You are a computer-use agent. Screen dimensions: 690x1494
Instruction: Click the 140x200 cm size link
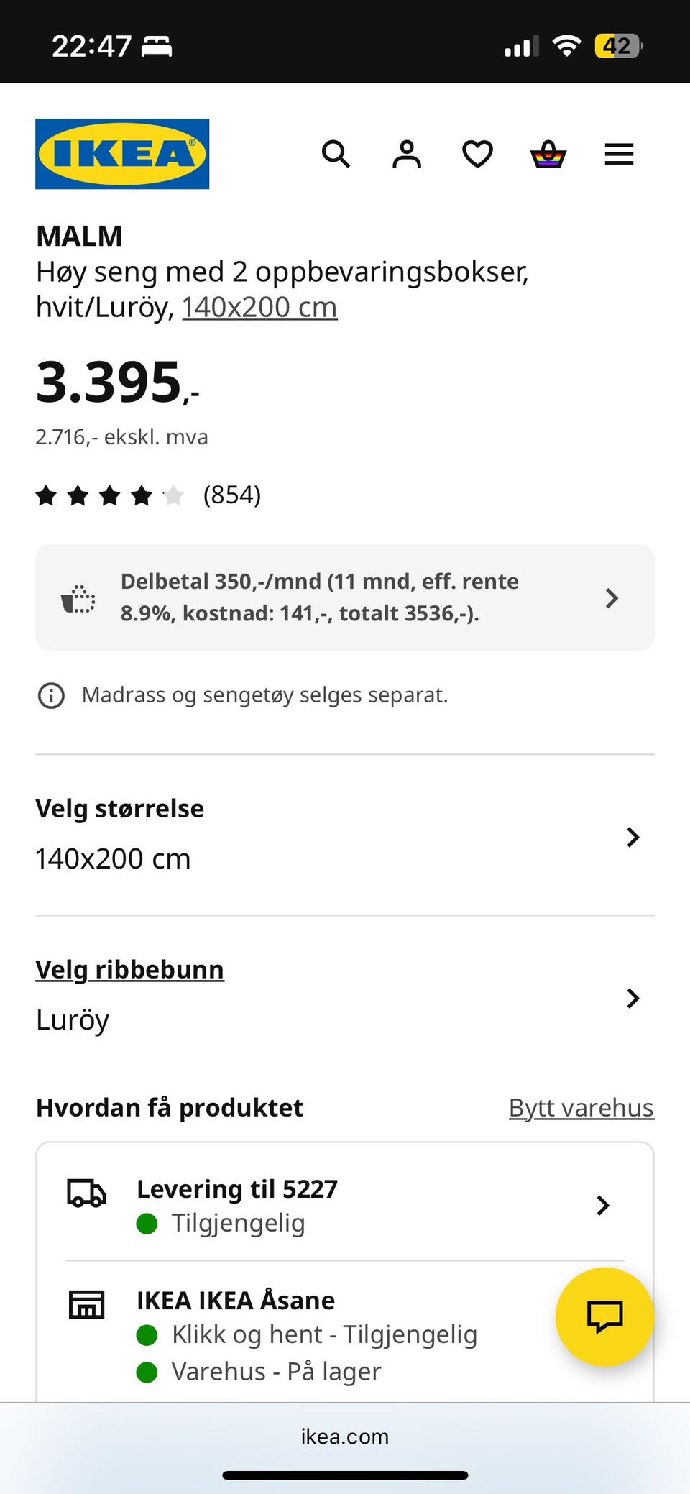coord(259,308)
